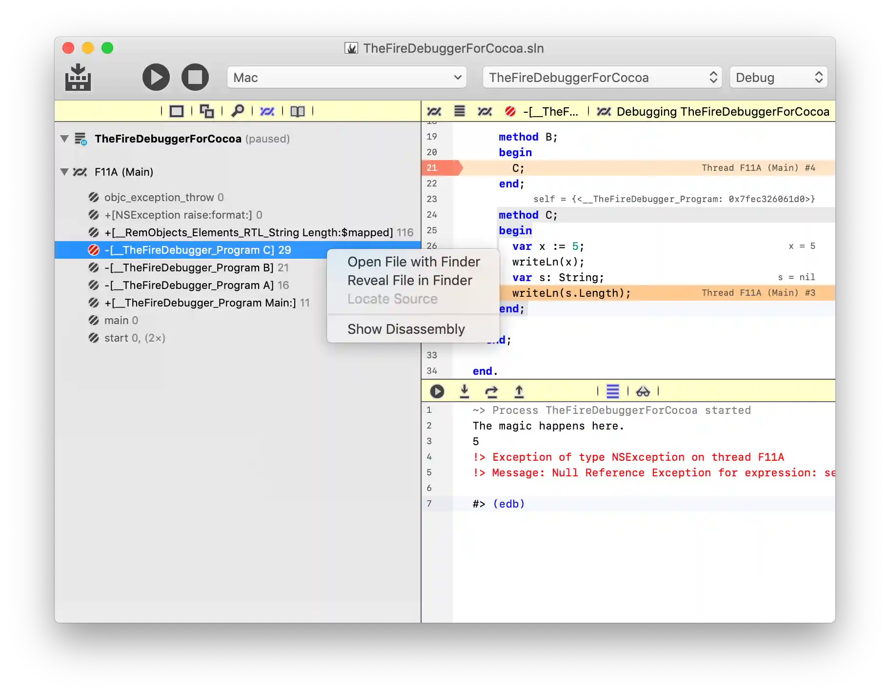Select the blue debug view icon in sidebar

(267, 111)
